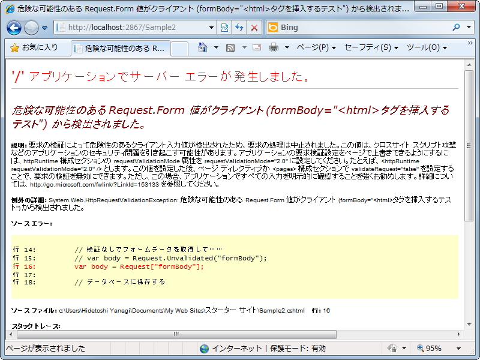
Task: Toggle Compatibility View beside the address bar
Action: [x=223, y=28]
